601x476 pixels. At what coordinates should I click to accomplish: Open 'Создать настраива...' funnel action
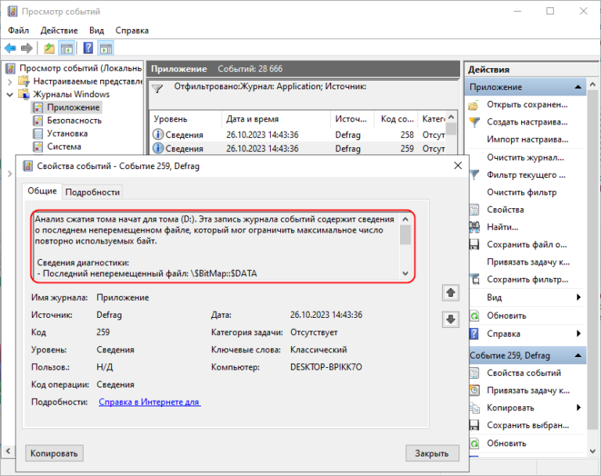click(x=527, y=122)
